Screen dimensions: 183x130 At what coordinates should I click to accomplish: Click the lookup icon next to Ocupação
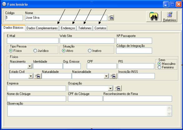(x=118, y=89)
